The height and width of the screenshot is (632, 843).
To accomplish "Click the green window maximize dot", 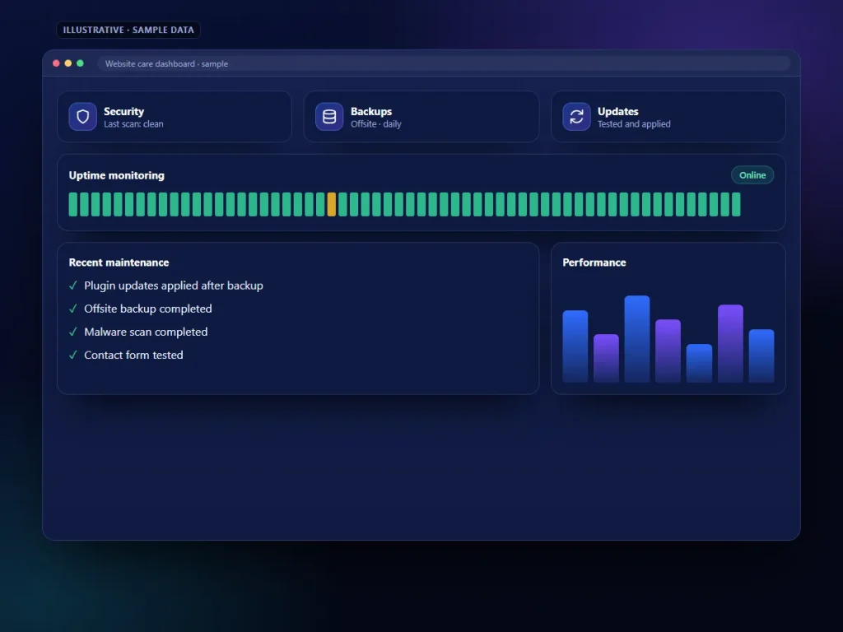I will coord(80,63).
